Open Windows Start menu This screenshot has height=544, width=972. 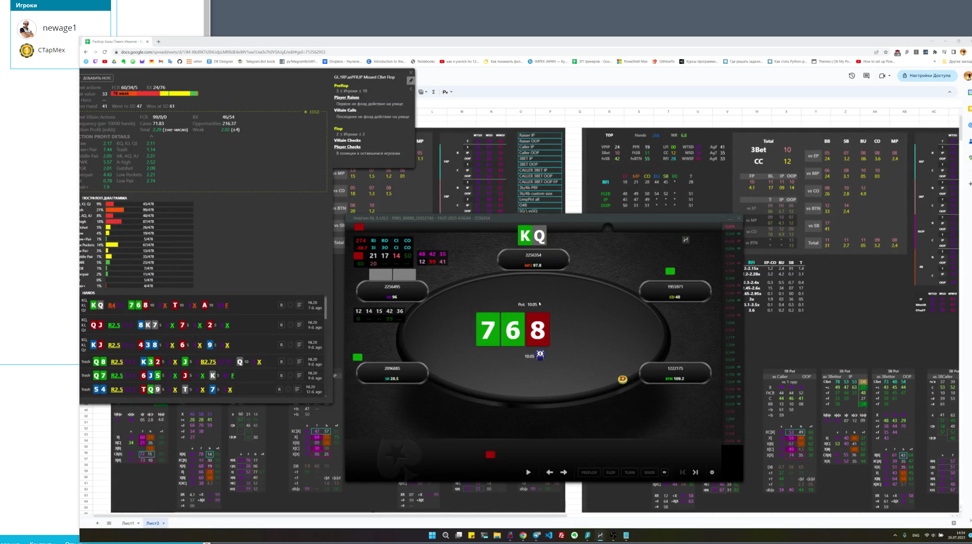coord(432,535)
